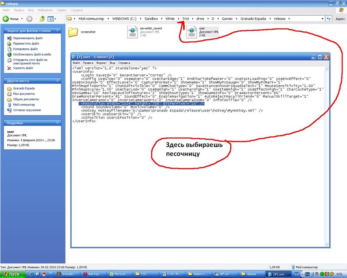
Task: Click the 'Games' breadcrumb segment
Action: (227, 19)
